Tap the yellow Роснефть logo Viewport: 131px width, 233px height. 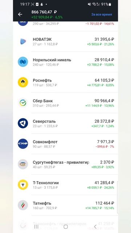tap(23, 82)
